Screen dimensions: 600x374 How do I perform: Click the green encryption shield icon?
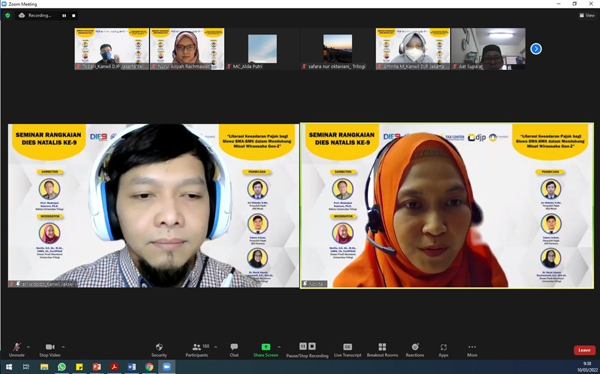(7, 15)
